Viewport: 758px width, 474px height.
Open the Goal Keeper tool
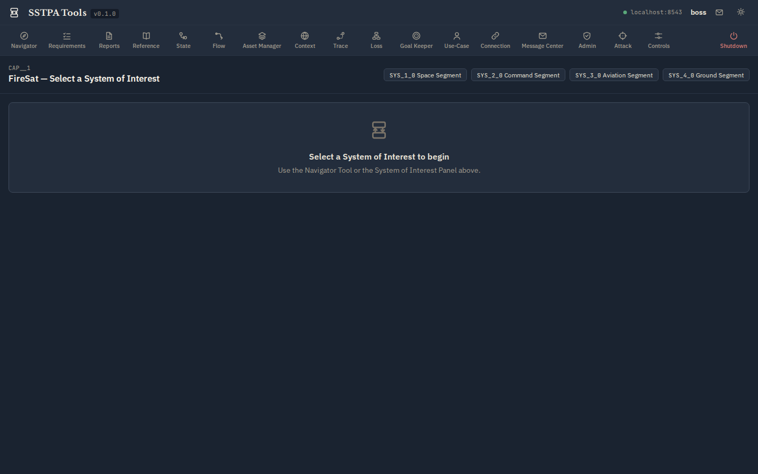click(x=416, y=40)
